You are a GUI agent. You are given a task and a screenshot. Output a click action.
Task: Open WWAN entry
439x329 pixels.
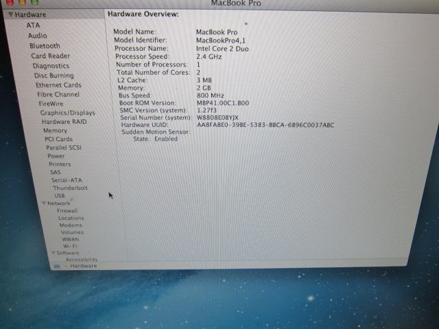71,239
